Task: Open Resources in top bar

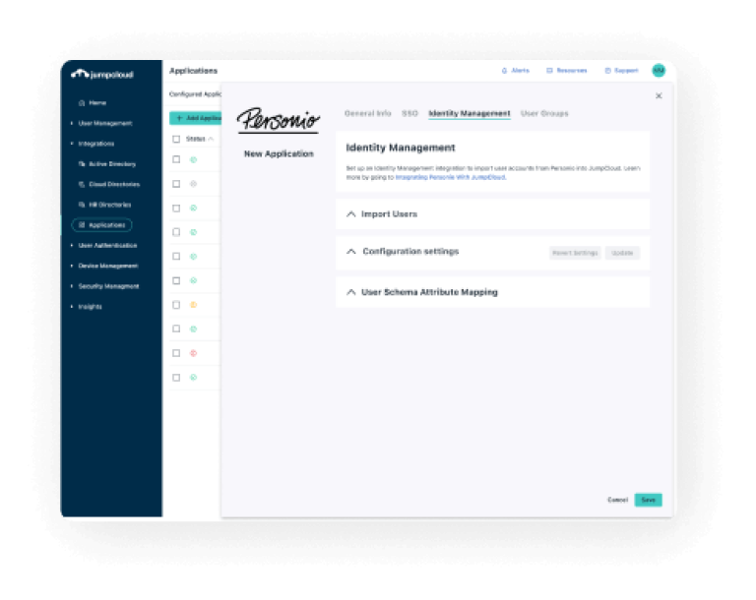Action: point(567,71)
